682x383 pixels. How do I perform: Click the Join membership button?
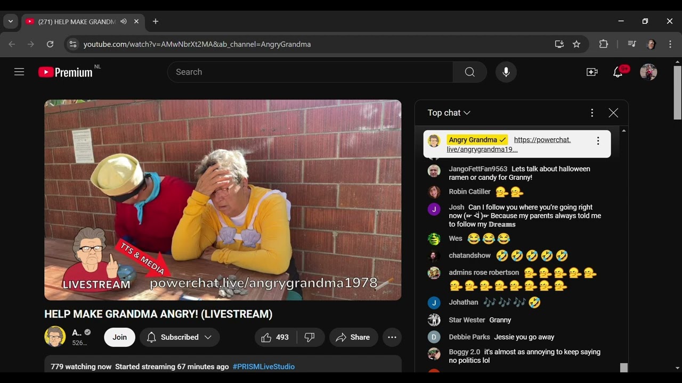pyautogui.click(x=119, y=337)
